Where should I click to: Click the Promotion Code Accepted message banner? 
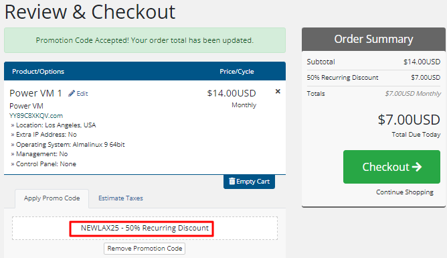145,40
